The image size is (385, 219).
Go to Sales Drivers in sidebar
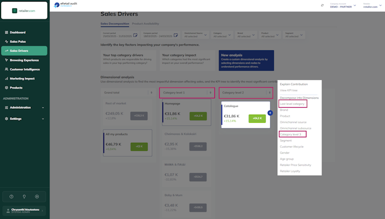tap(24, 51)
